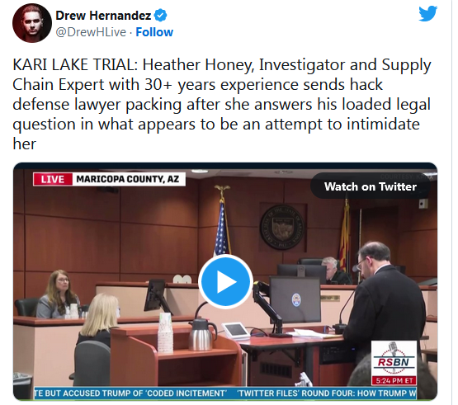458x405 pixels.
Task: Click the courtroom monitor screen in video
Action: click(295, 299)
